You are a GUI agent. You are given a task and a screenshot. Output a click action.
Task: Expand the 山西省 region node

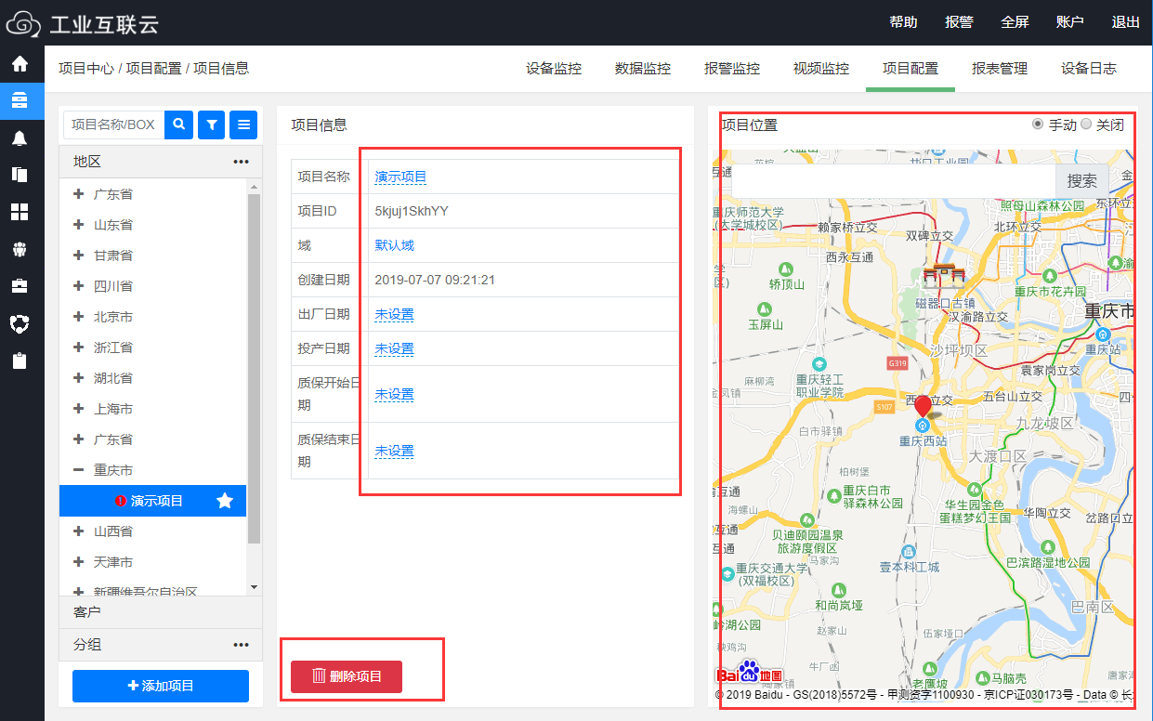click(x=79, y=531)
